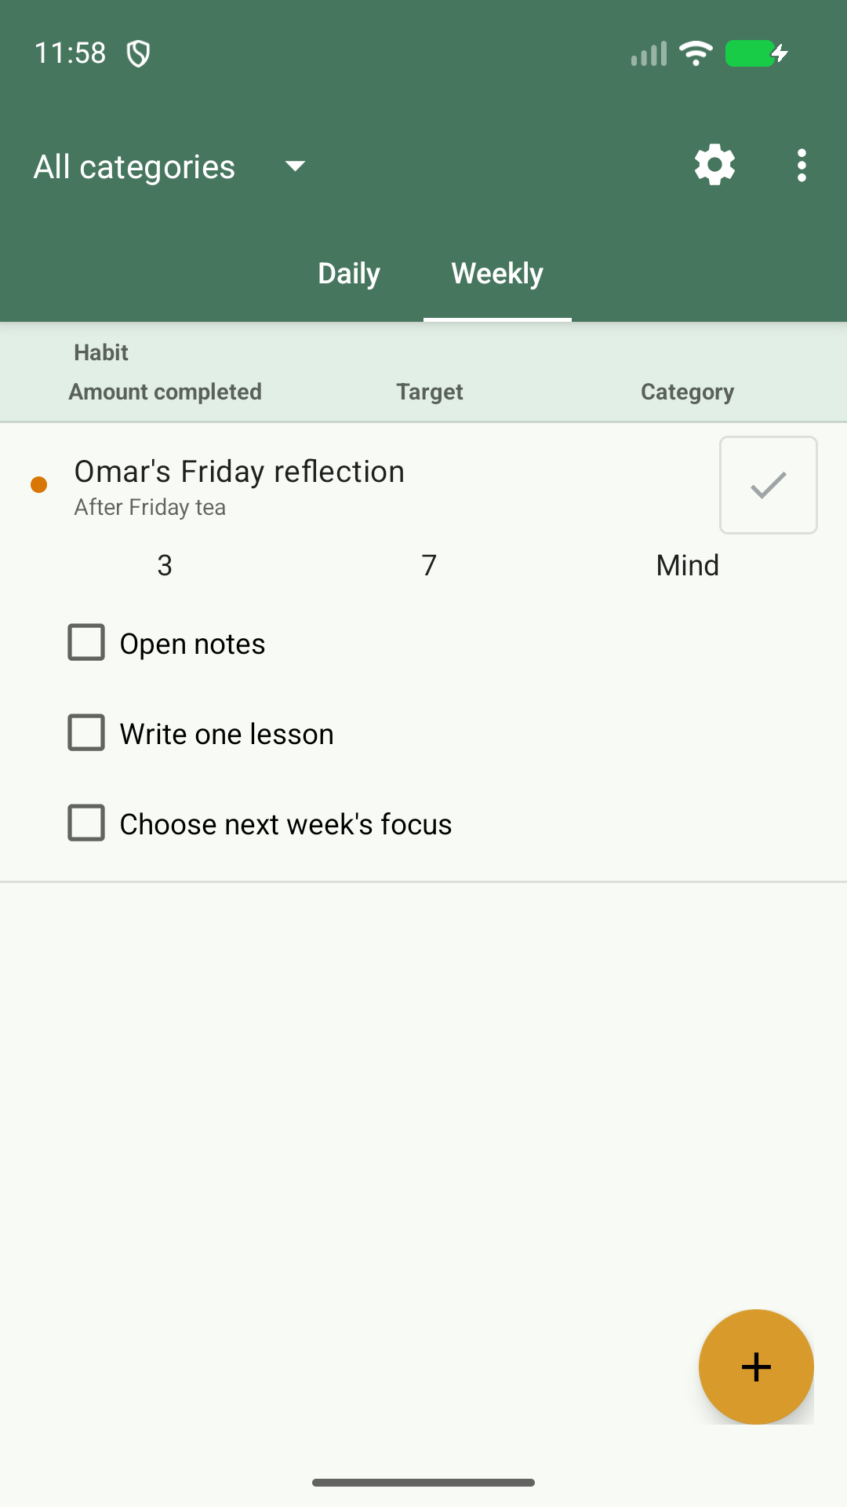Tap the Mind category value
Viewport: 847px width, 1507px height.
pyautogui.click(x=687, y=565)
